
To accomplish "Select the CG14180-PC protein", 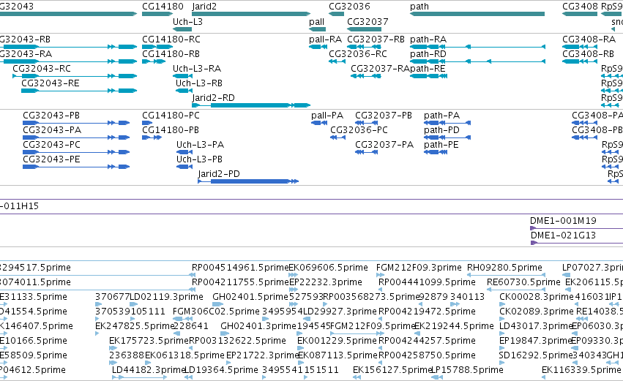I will (171, 115).
